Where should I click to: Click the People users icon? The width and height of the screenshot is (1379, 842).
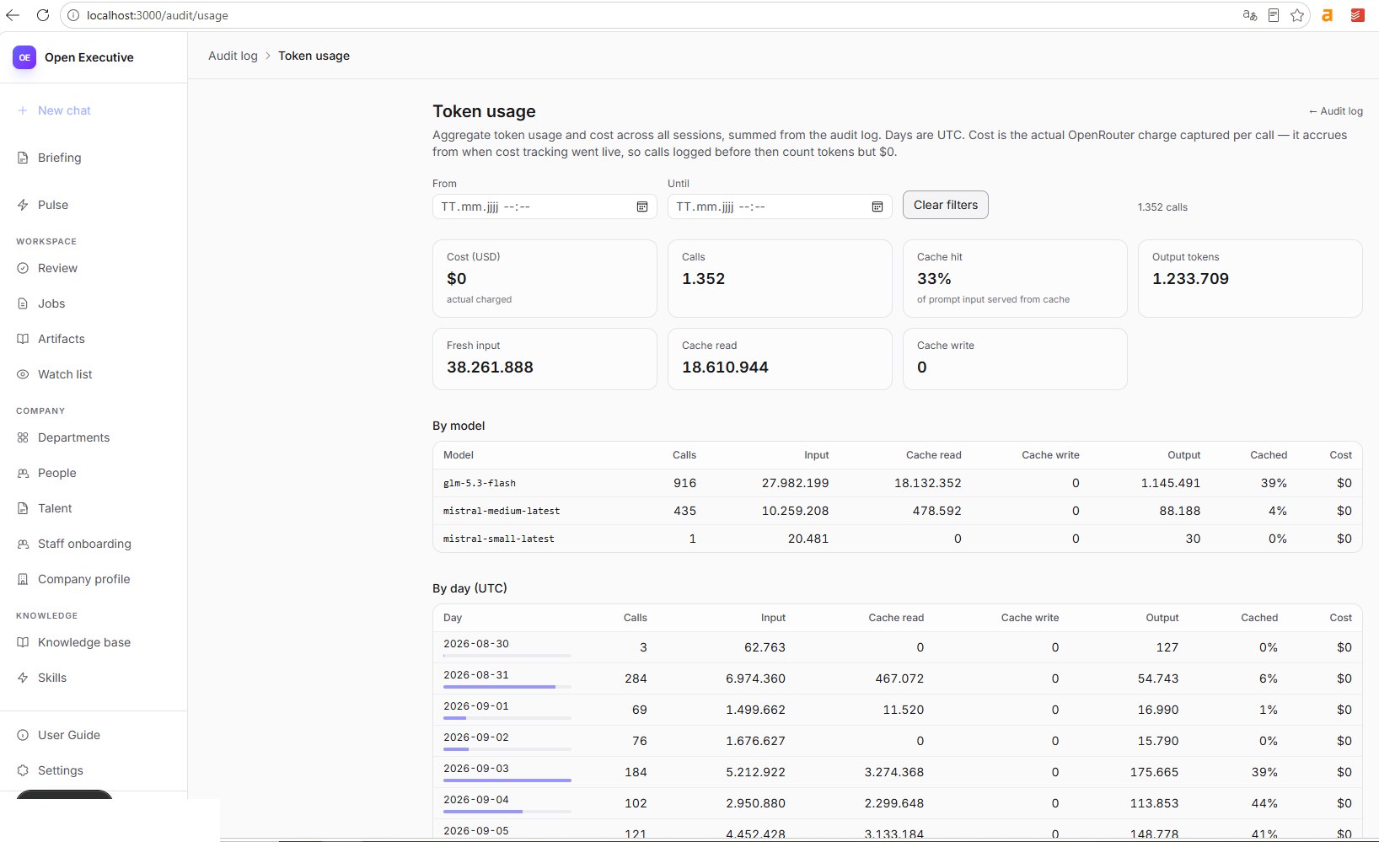[23, 473]
